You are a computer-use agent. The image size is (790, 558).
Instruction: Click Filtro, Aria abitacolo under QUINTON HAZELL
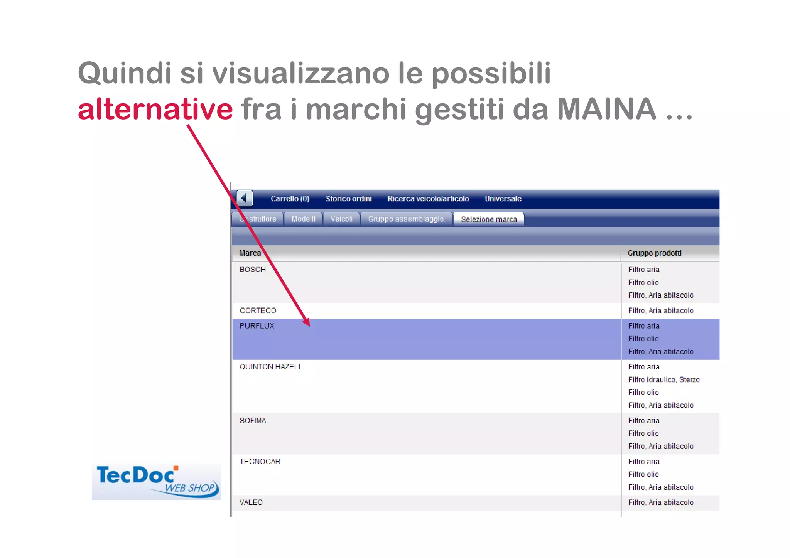click(661, 405)
